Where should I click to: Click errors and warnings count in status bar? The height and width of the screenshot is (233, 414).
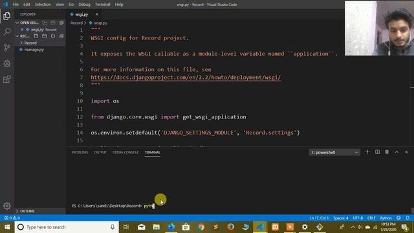(12, 218)
